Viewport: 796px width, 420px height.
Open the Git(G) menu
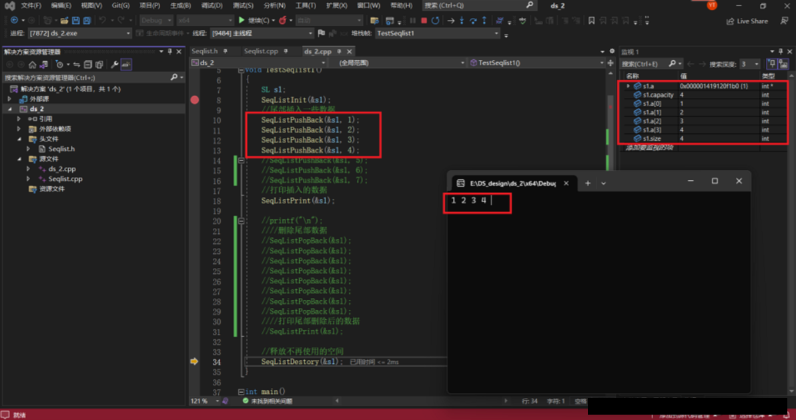point(120,5)
